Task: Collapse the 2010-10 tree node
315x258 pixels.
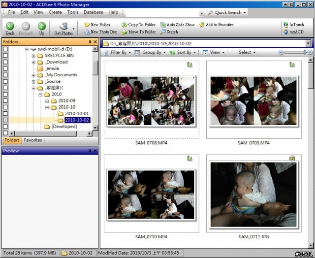Action: 47,107
